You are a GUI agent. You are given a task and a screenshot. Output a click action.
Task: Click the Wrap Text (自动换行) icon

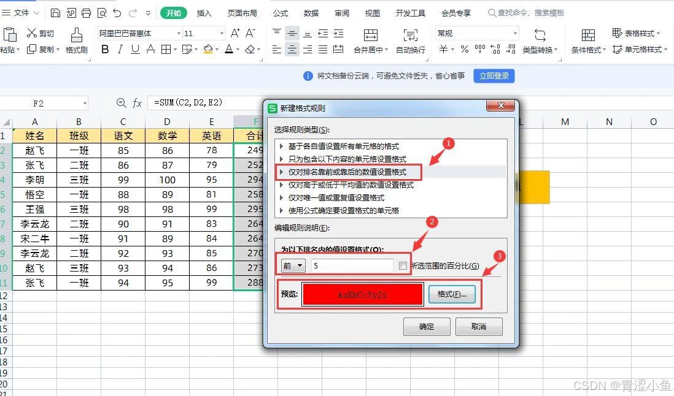[411, 35]
